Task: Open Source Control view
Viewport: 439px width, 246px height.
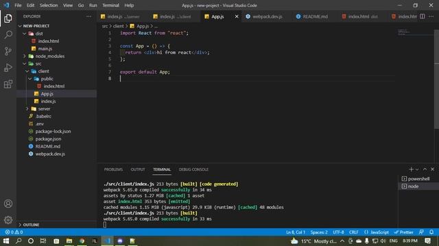Action: (x=8, y=51)
